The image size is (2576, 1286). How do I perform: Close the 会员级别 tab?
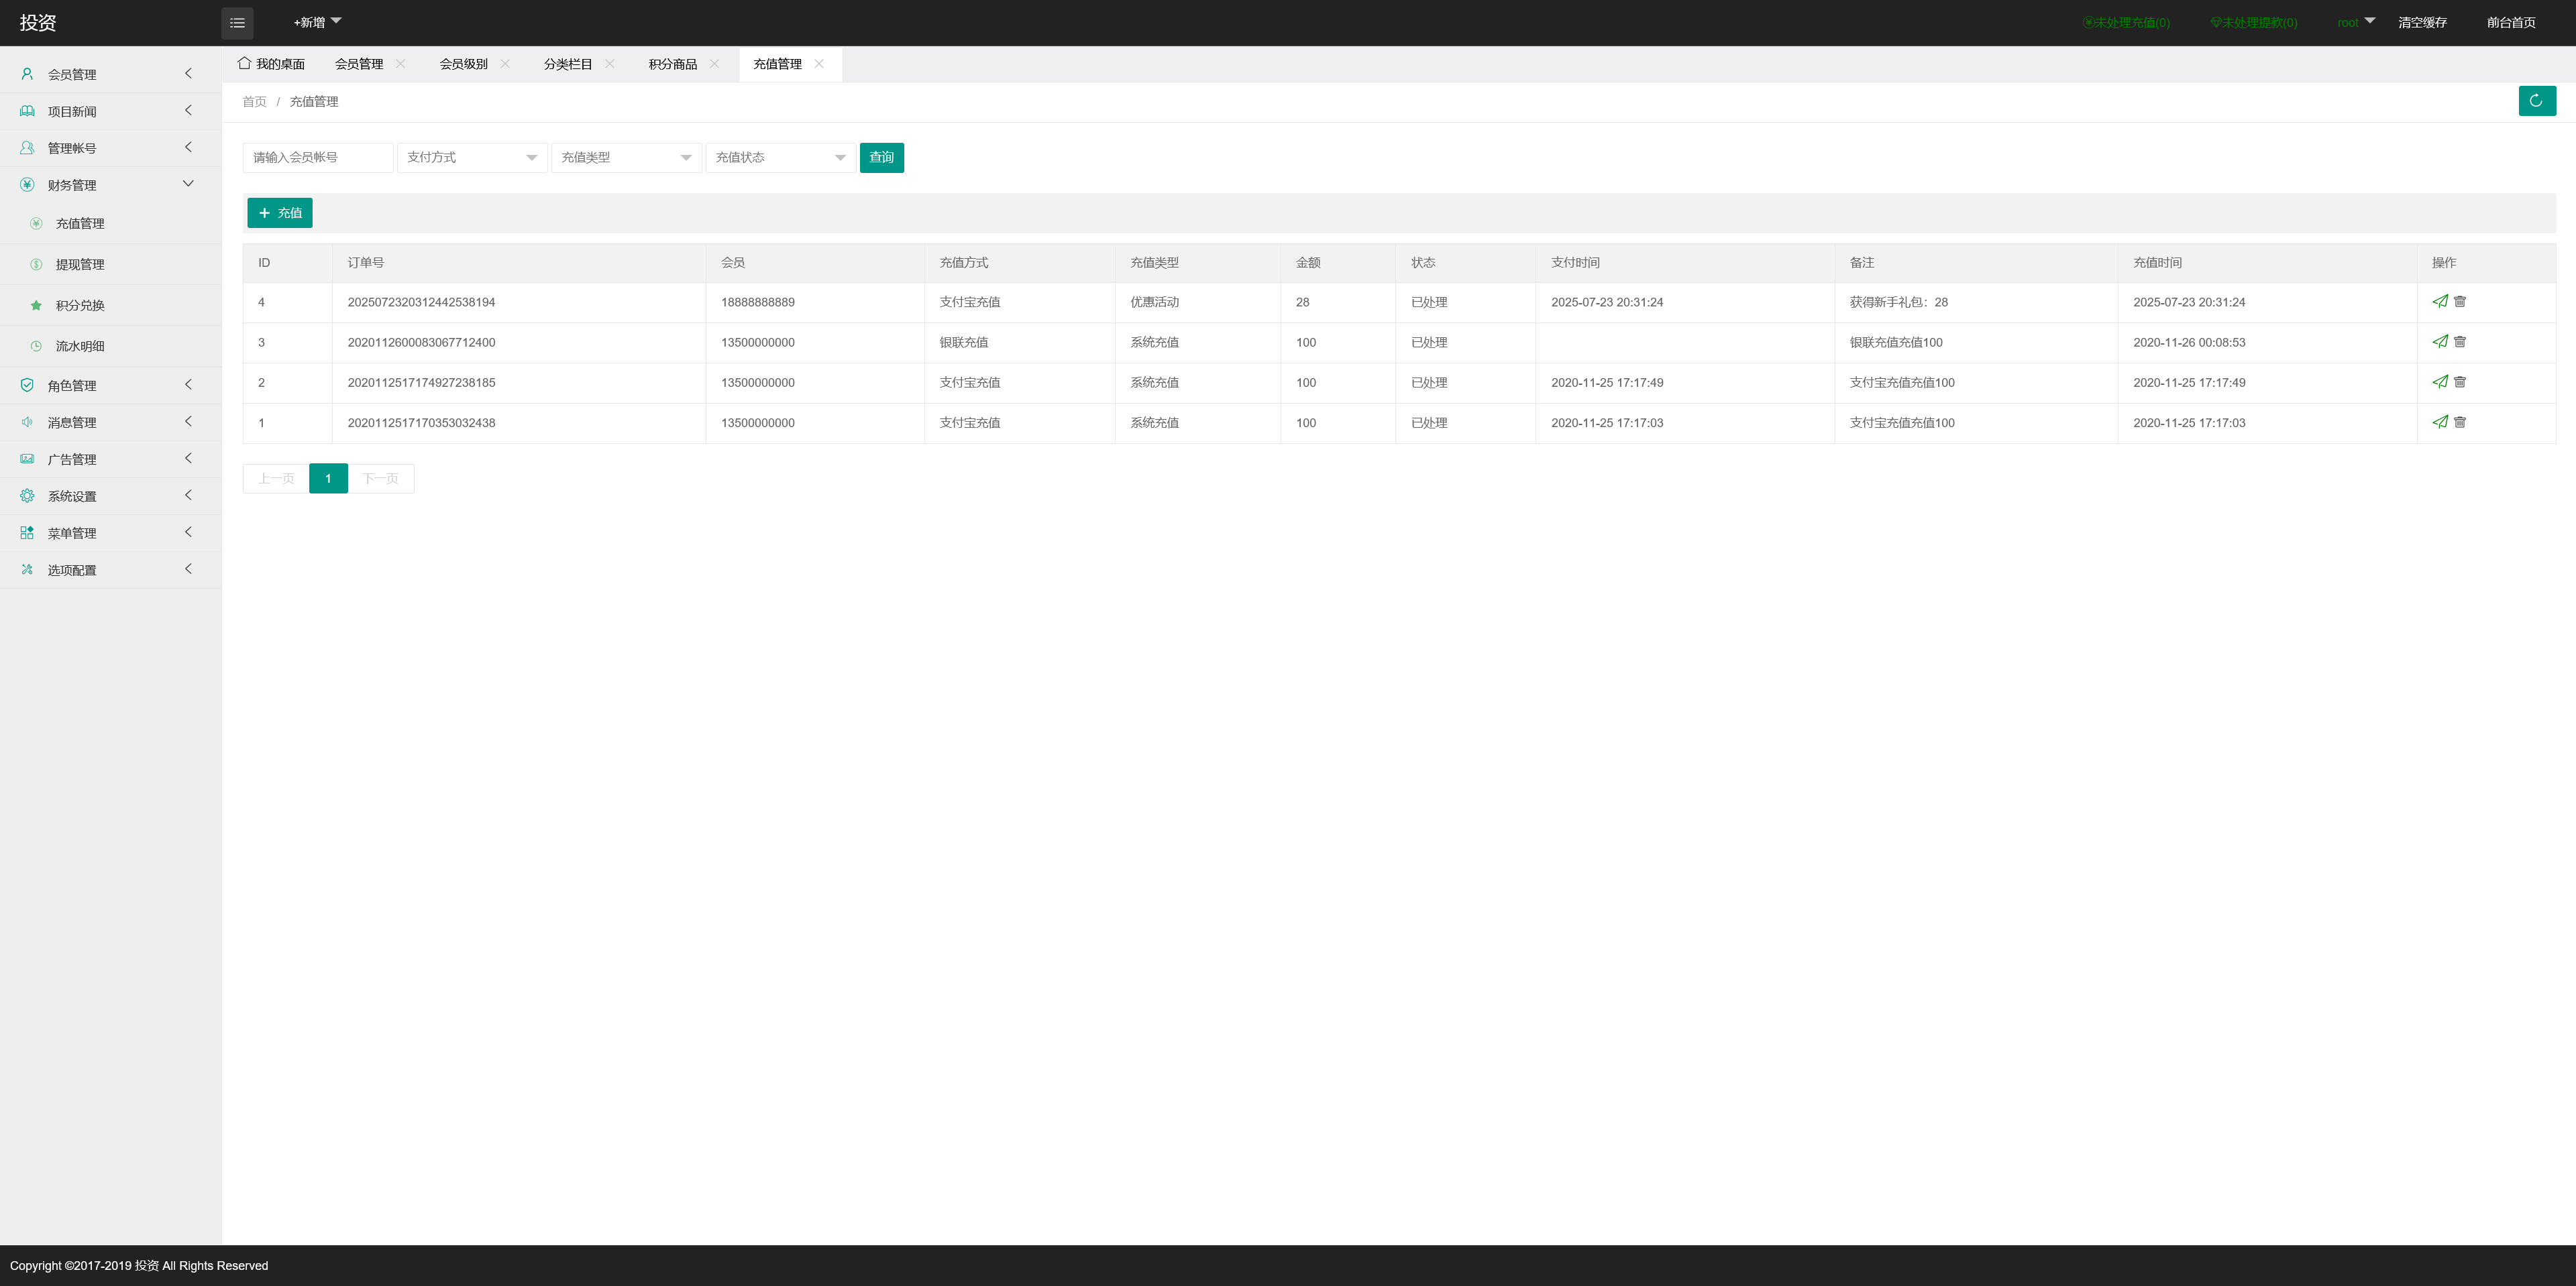(x=505, y=64)
